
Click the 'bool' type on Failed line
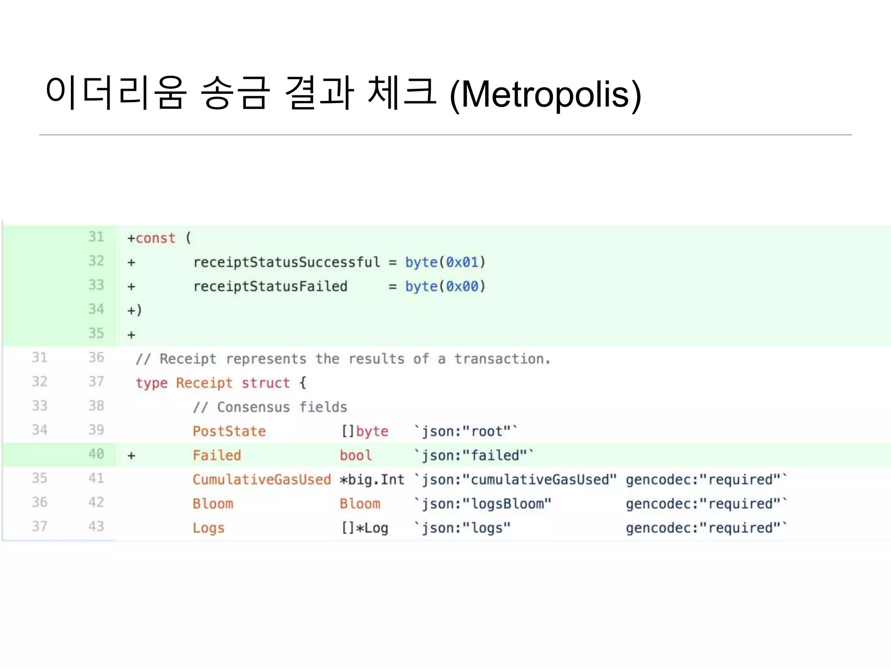(x=356, y=455)
